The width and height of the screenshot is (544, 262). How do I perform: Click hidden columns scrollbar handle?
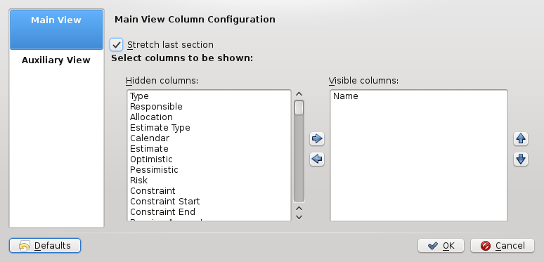pyautogui.click(x=299, y=107)
